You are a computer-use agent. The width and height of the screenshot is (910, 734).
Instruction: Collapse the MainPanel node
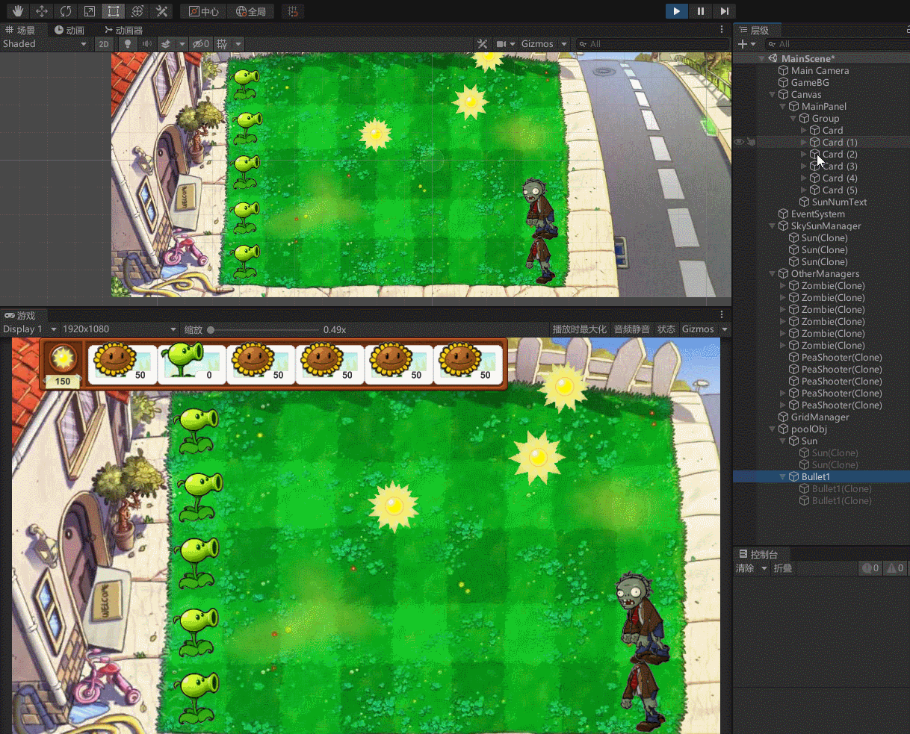click(x=783, y=106)
